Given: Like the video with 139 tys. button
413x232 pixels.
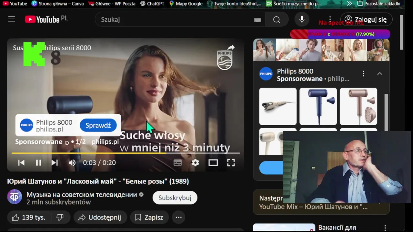Looking at the screenshot, I should (29, 217).
